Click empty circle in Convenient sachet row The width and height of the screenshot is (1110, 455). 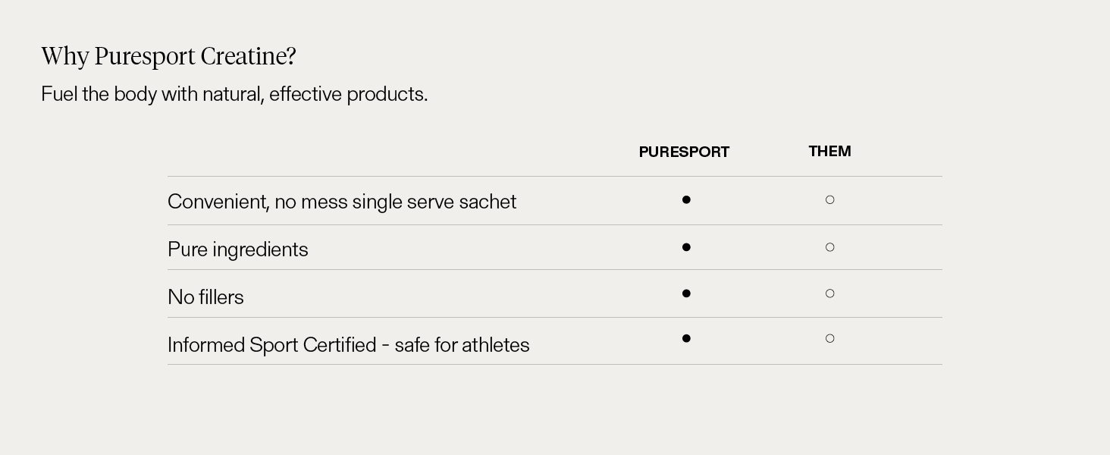tap(829, 200)
